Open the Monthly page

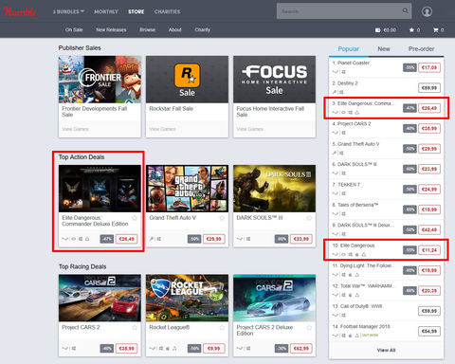(x=106, y=11)
